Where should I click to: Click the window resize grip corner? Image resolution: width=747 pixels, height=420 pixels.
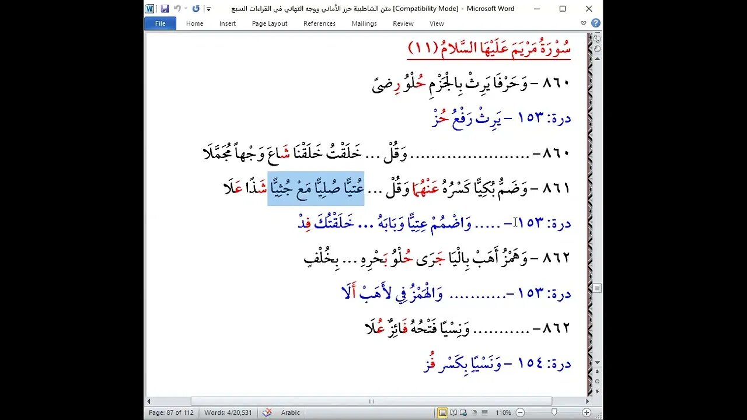pos(598,415)
